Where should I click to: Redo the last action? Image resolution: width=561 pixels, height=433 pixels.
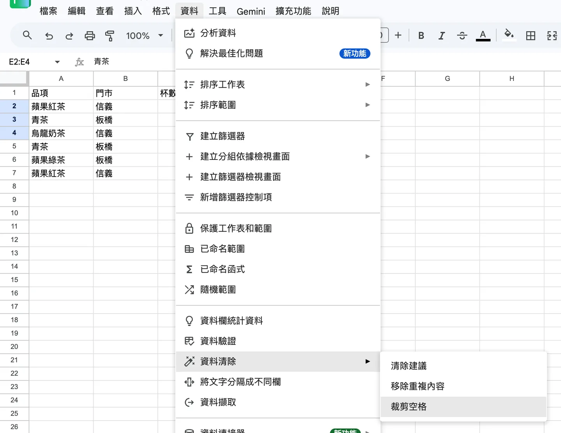pyautogui.click(x=69, y=36)
